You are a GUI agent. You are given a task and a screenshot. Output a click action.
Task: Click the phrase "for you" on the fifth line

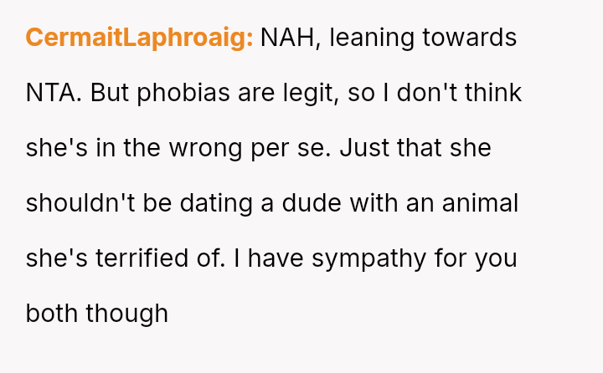(481, 258)
